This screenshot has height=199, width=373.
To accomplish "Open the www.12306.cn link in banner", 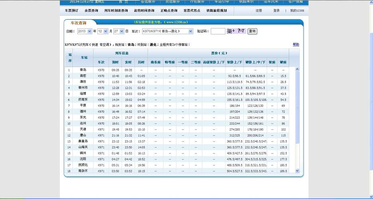I will coord(177,22).
